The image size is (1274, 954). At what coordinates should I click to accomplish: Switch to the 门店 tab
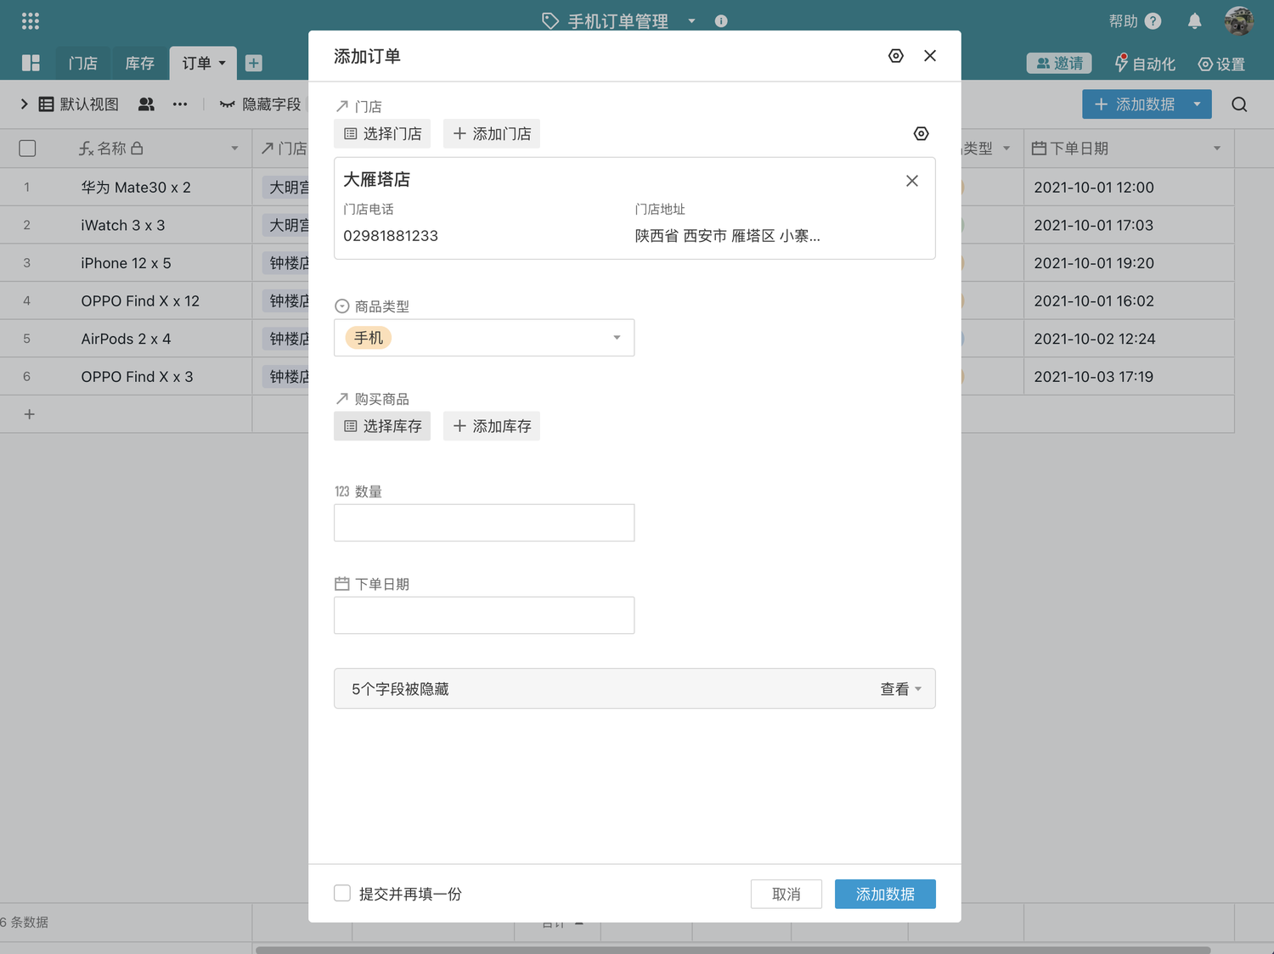point(83,64)
